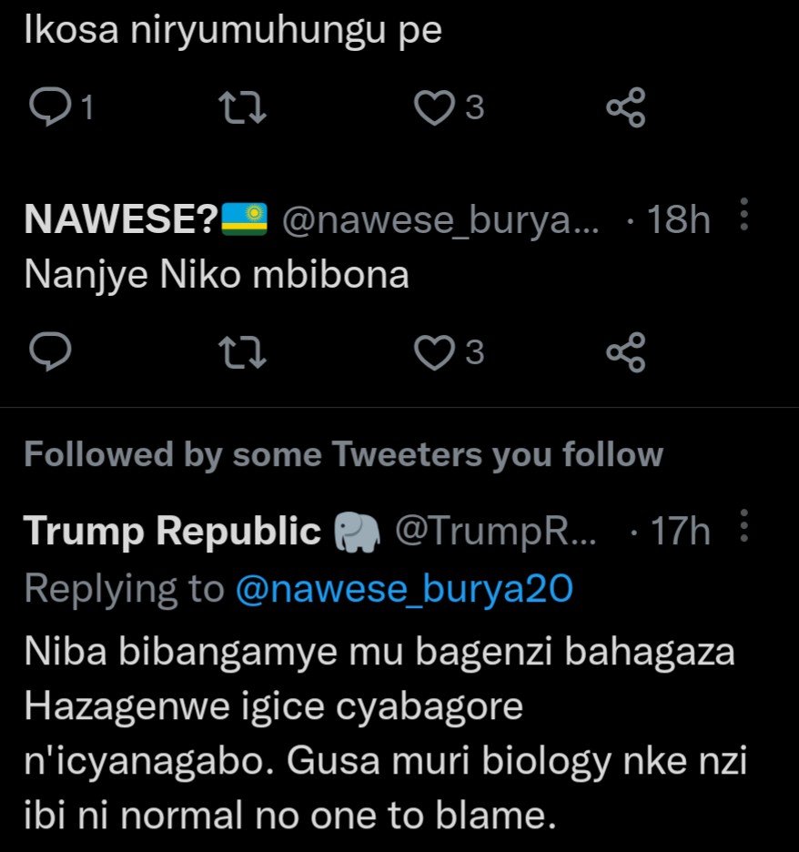This screenshot has height=852, width=799.
Task: Click the 18h timestamp on NAWESE? tweet
Action: (676, 219)
